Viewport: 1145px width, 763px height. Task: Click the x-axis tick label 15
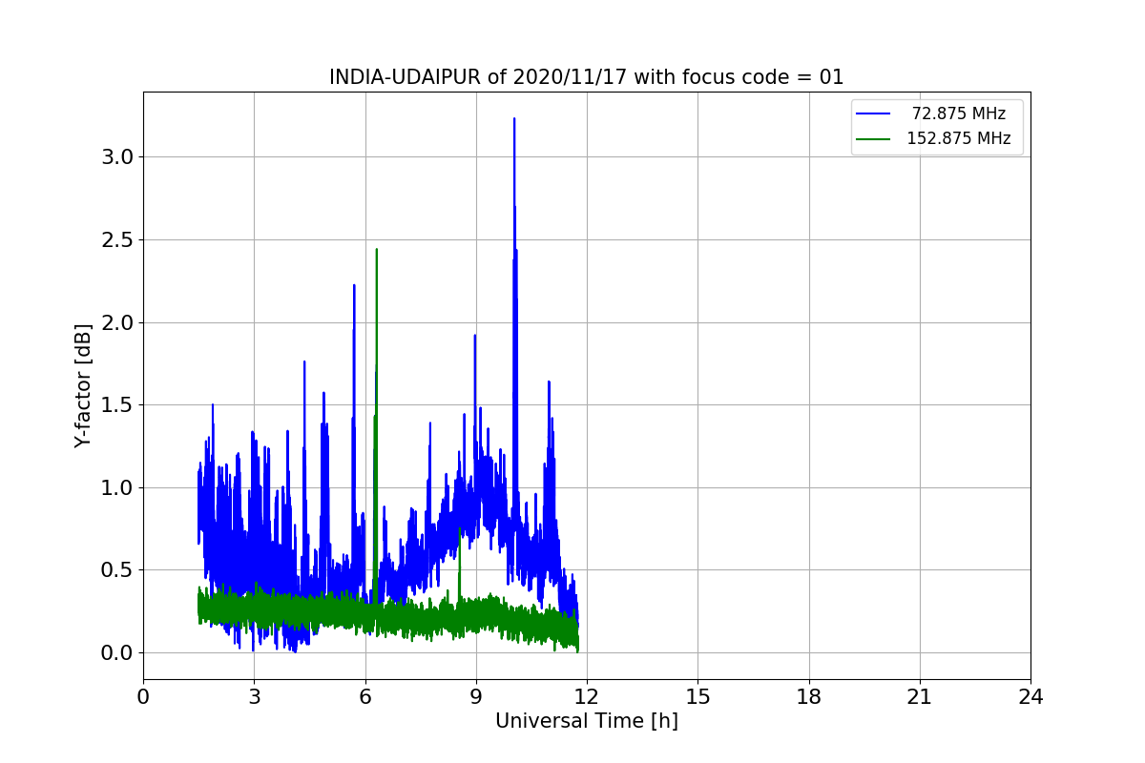(x=697, y=697)
